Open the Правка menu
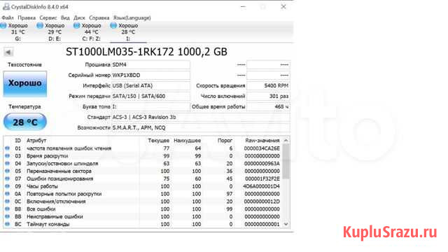 [x=27, y=17]
